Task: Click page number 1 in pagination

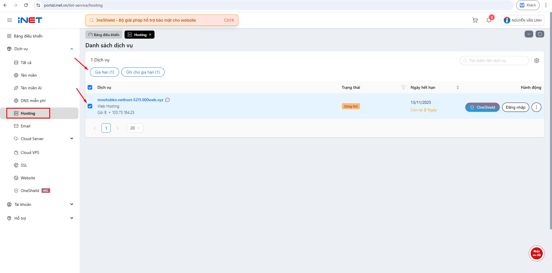Action: pyautogui.click(x=106, y=128)
